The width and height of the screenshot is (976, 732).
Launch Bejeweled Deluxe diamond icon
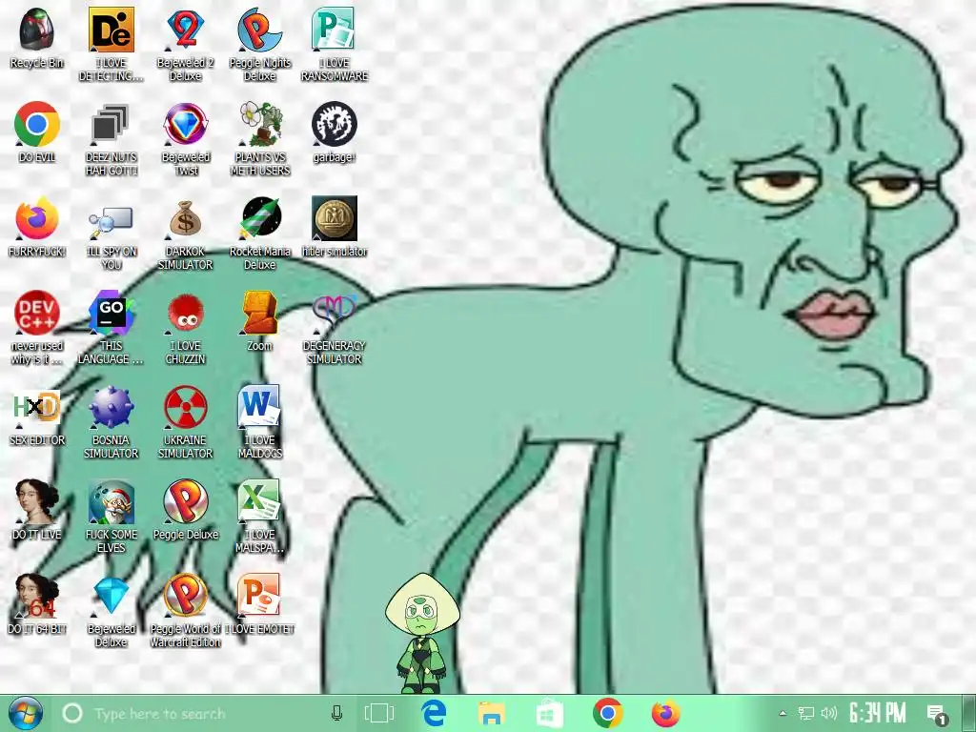[112, 596]
